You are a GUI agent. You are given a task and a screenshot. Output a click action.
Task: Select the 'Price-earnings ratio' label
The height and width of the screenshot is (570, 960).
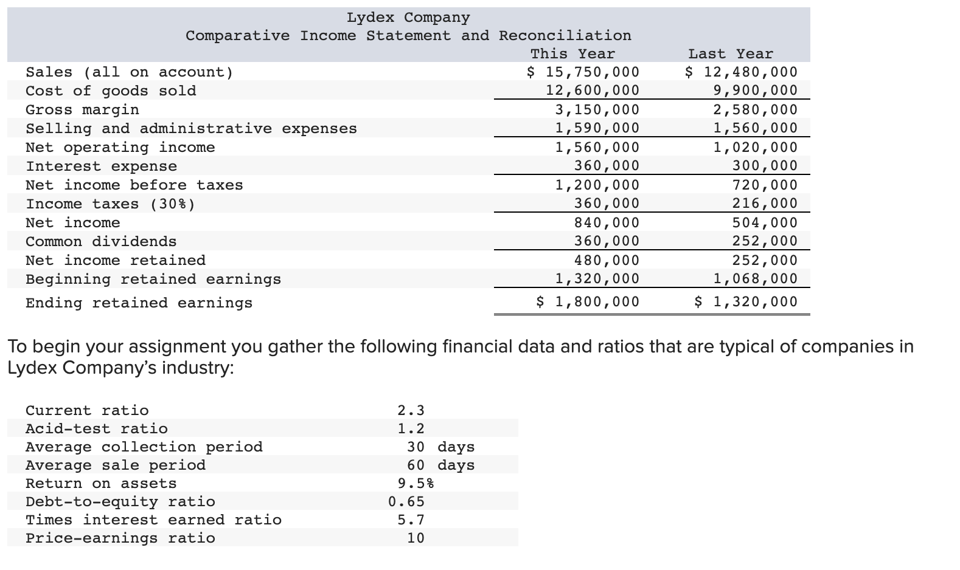120,538
